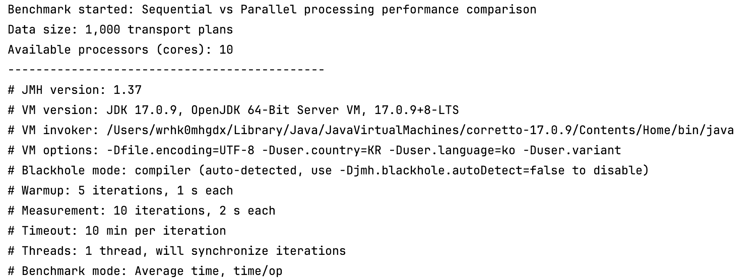This screenshot has height=280, width=740.
Task: Click the '# JMH version: 1.37' line
Action: point(75,90)
